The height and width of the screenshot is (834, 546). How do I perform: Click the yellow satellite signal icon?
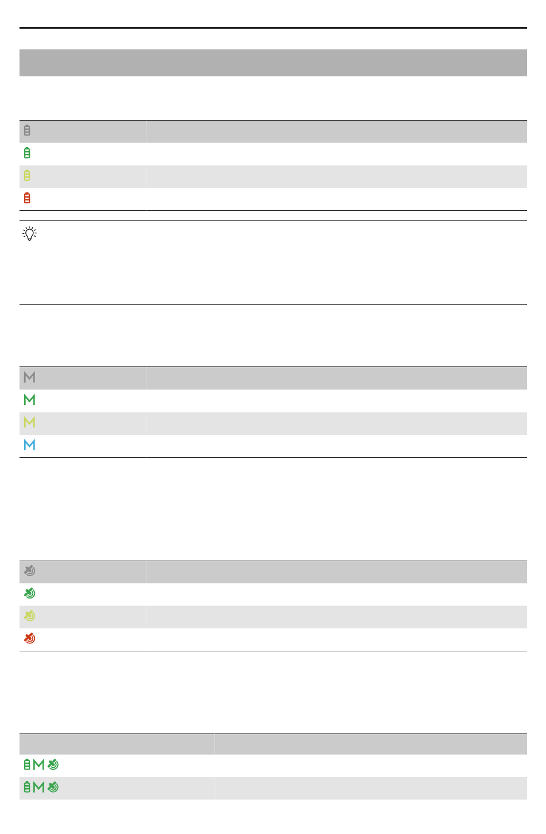point(29,616)
